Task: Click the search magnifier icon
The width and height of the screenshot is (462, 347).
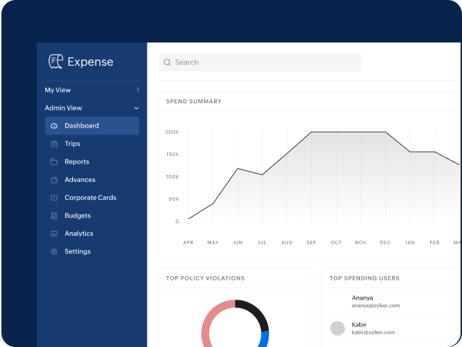Action: [x=167, y=62]
